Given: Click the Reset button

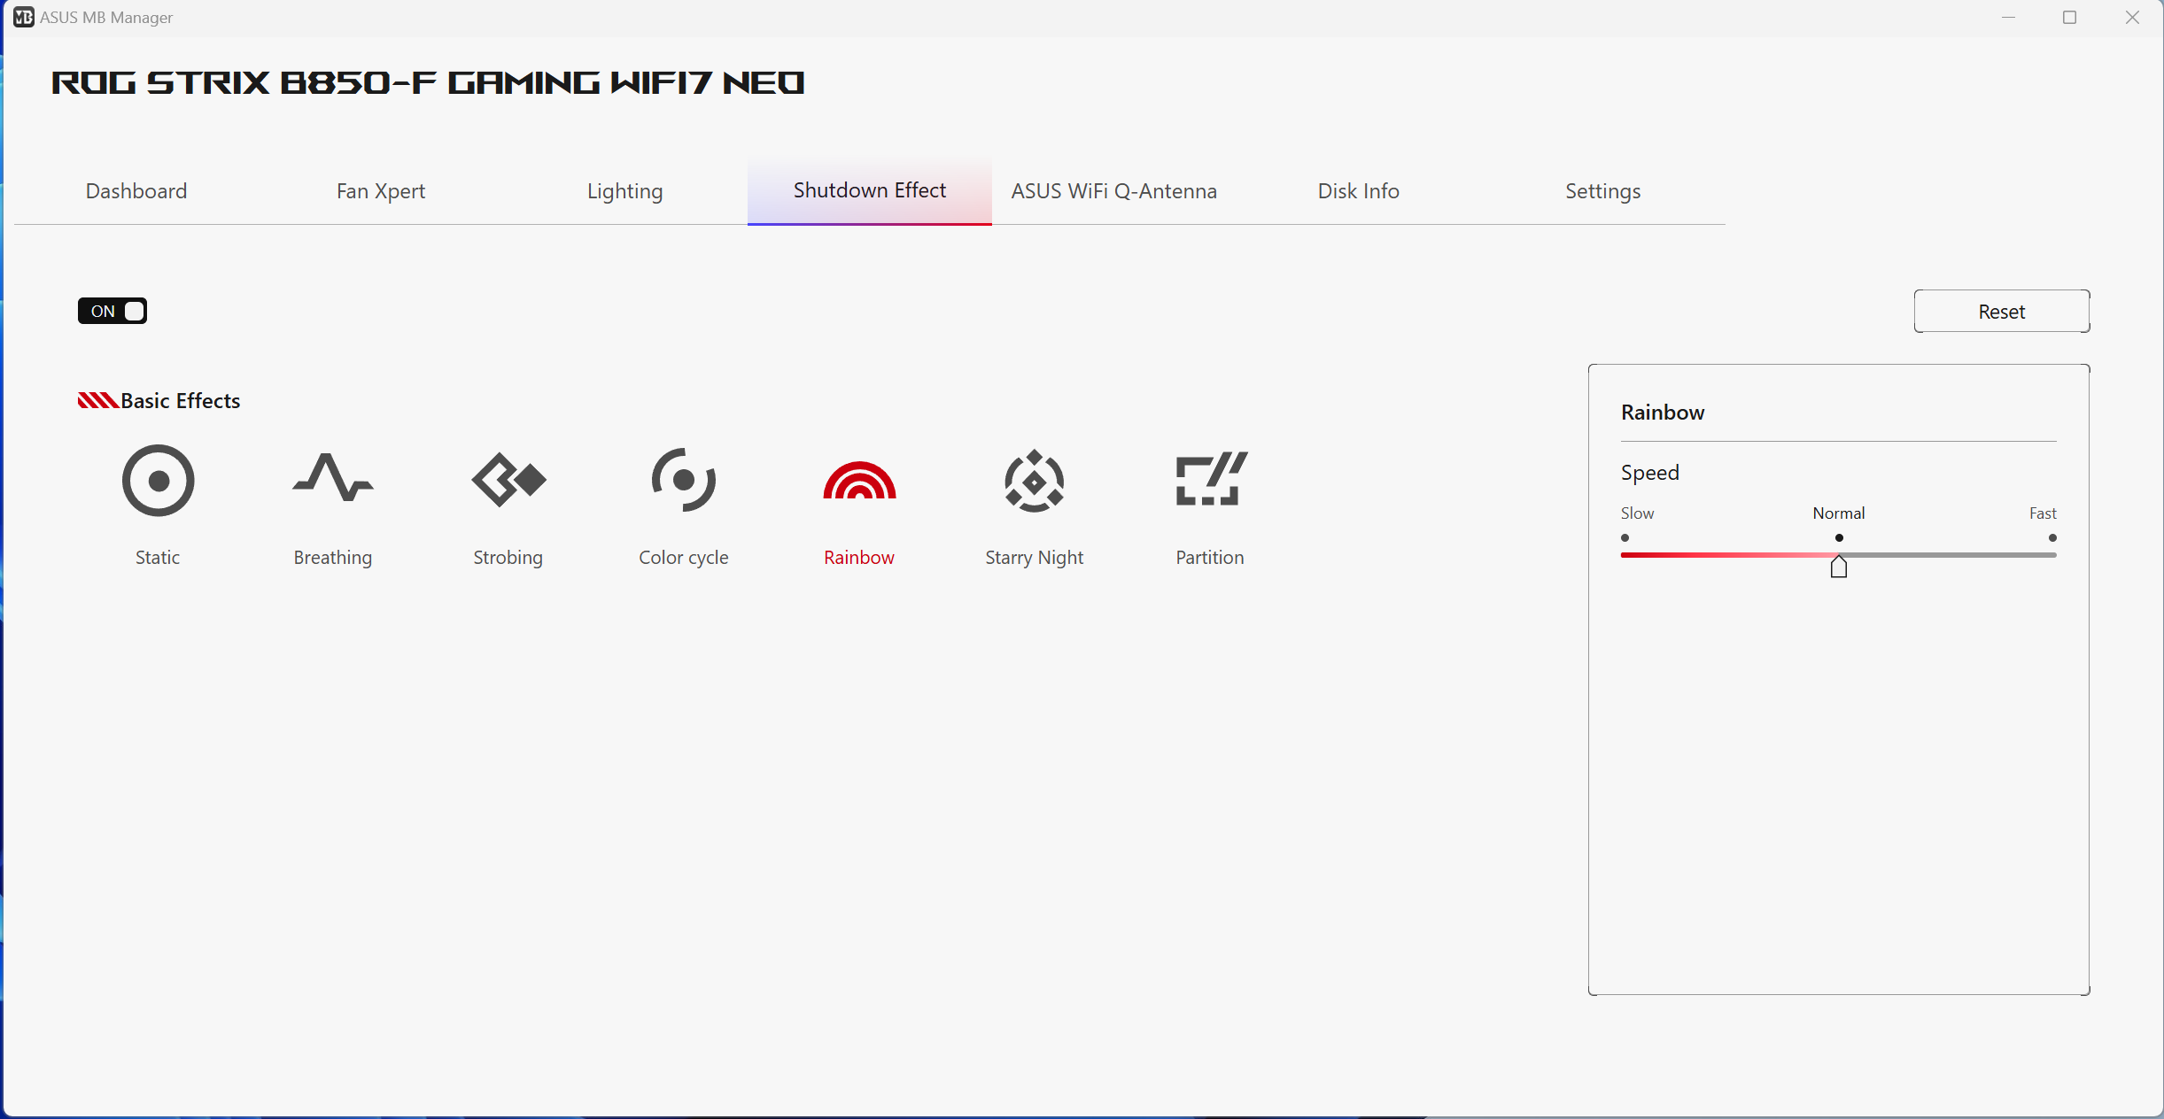Looking at the screenshot, I should click(2002, 312).
